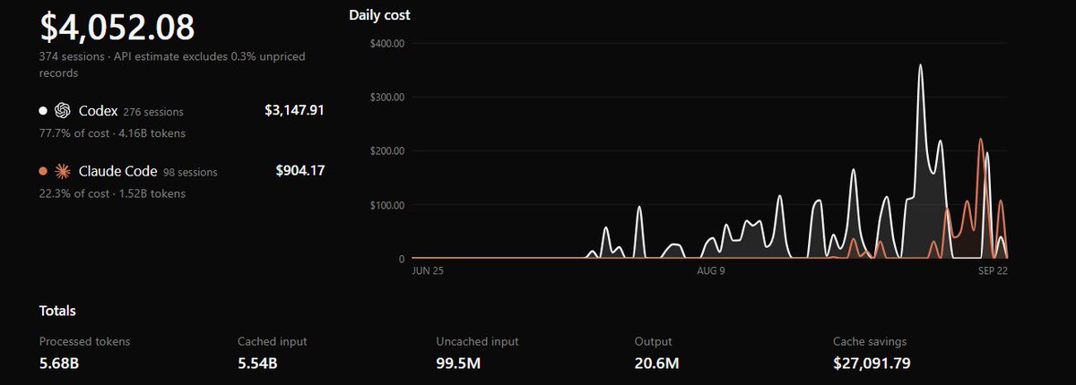
Task: Click the SEP 22 date label
Action: coord(994,270)
